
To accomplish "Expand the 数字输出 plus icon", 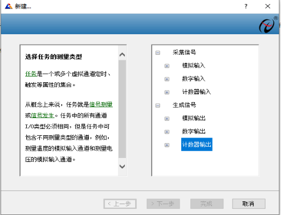I will point(167,132).
